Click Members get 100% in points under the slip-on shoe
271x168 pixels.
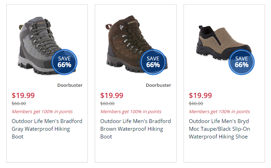(219, 111)
